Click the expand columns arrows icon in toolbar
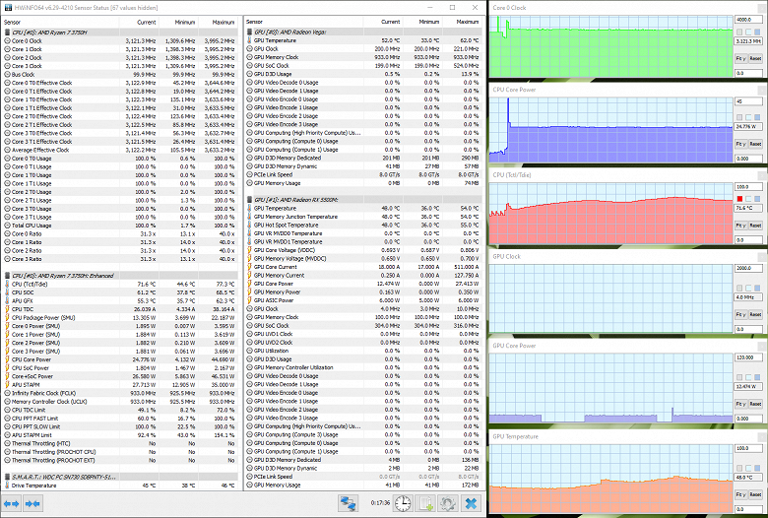The image size is (768, 518). (x=11, y=503)
